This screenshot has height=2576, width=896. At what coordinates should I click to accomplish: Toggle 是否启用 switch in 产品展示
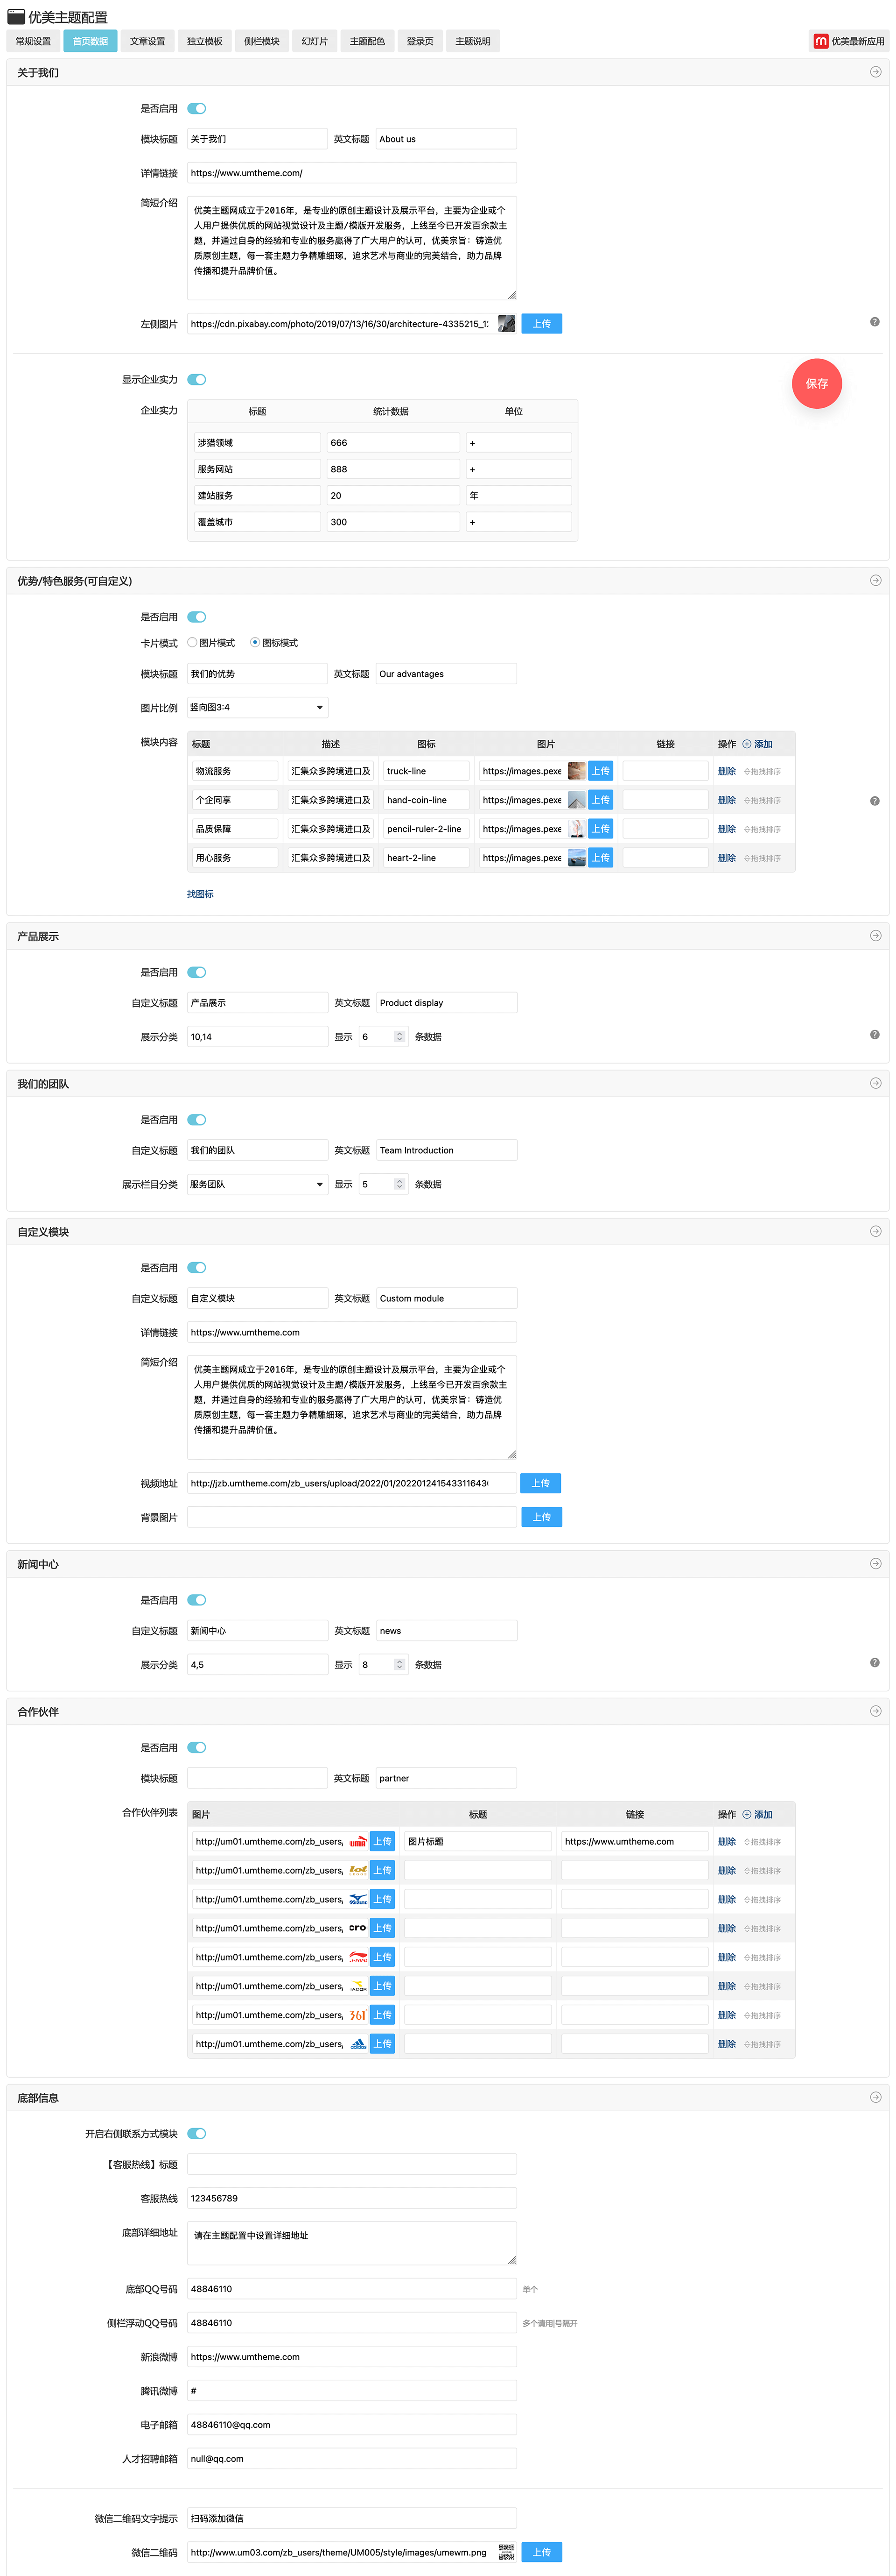(x=197, y=972)
